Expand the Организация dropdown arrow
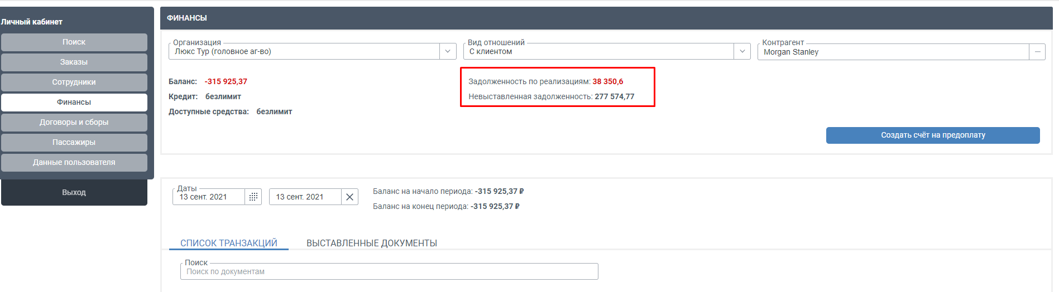The height and width of the screenshot is (292, 1059). pyautogui.click(x=447, y=51)
